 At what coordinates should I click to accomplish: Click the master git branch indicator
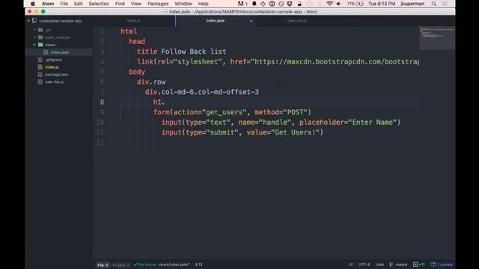click(x=399, y=265)
